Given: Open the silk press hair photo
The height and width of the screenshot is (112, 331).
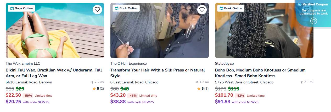Looking at the screenshot, I should [160, 30].
